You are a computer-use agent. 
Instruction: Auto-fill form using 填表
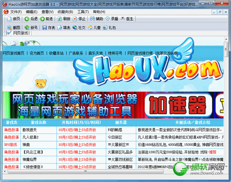click(x=64, y=28)
